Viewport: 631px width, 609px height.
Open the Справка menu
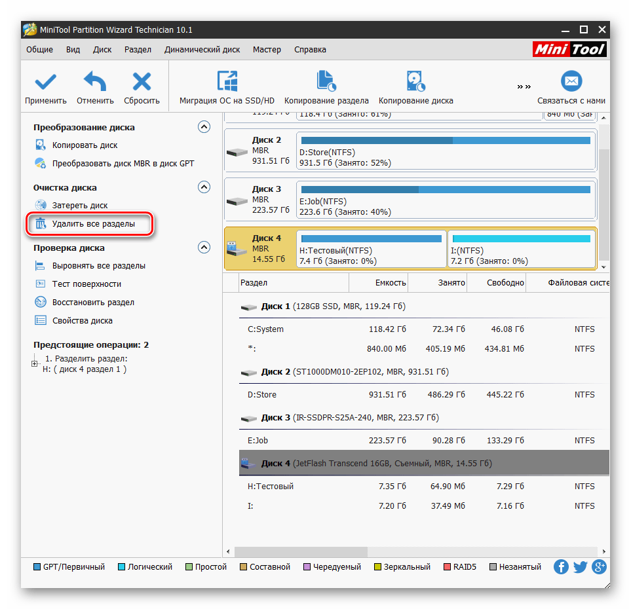(x=310, y=50)
